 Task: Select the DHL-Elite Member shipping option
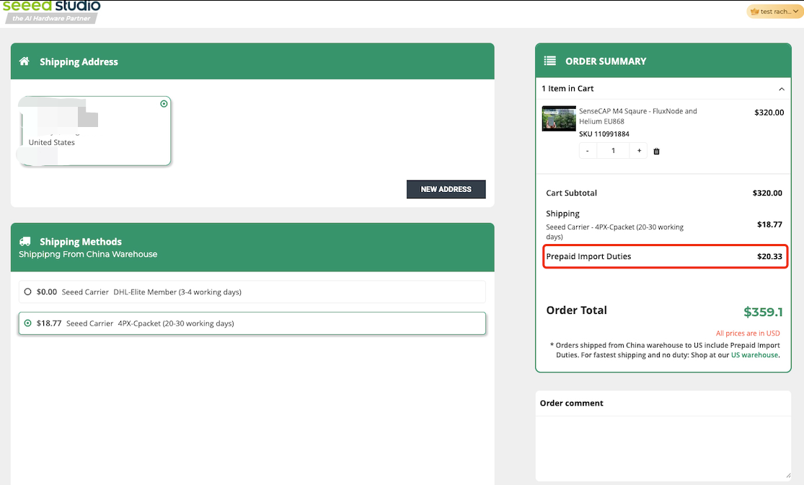pos(28,292)
